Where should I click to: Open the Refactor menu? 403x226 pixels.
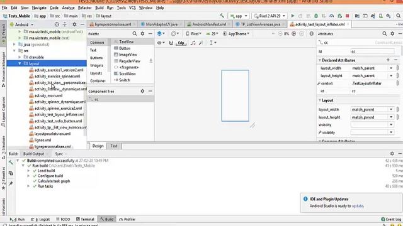tap(84, 8)
